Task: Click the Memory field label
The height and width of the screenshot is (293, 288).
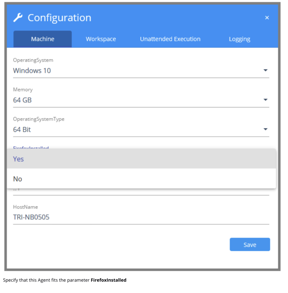Action: (x=23, y=90)
